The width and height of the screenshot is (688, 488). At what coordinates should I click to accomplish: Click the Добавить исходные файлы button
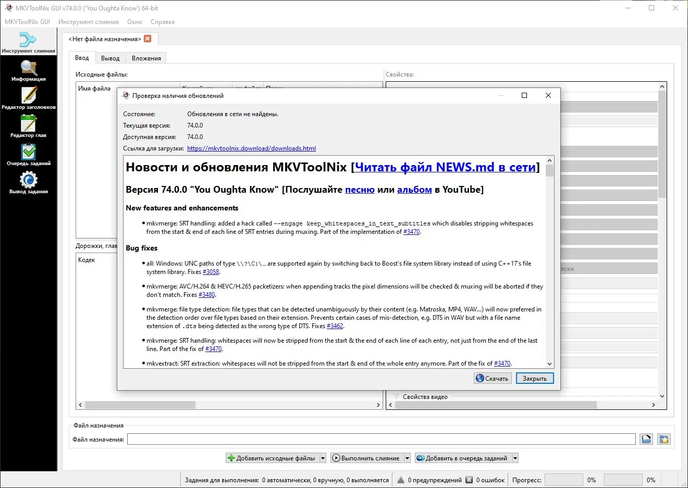(272, 458)
